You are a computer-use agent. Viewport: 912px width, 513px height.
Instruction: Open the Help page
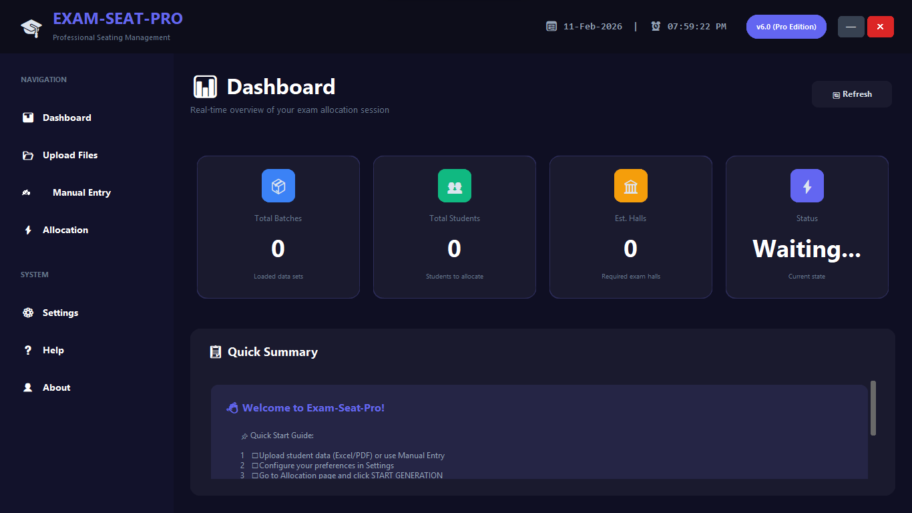coord(53,350)
